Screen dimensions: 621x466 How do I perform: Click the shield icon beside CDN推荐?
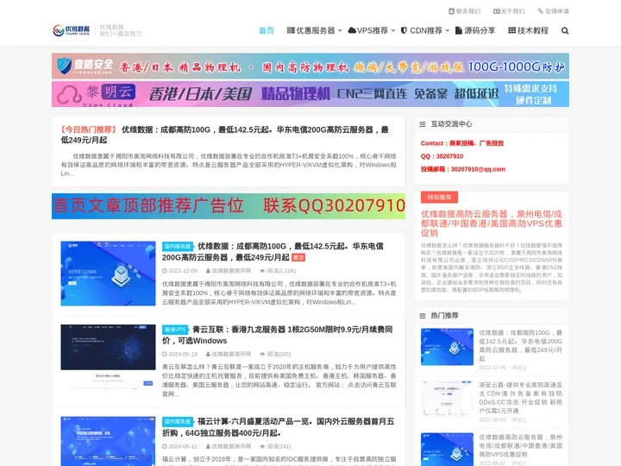pyautogui.click(x=404, y=30)
